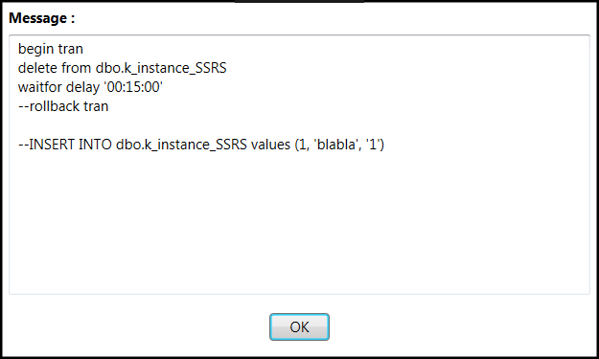Click the closing parenthesis ending the INSERT line
This screenshot has height=359, width=599.
point(381,145)
